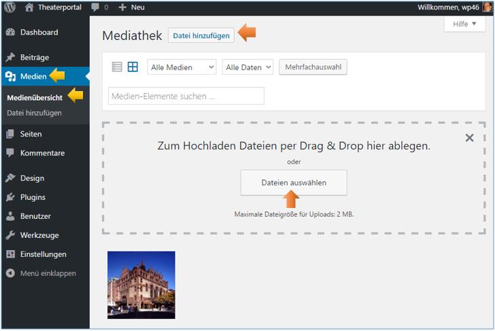Click + Neu in admin bar
The width and height of the screenshot is (495, 331).
coord(131,7)
